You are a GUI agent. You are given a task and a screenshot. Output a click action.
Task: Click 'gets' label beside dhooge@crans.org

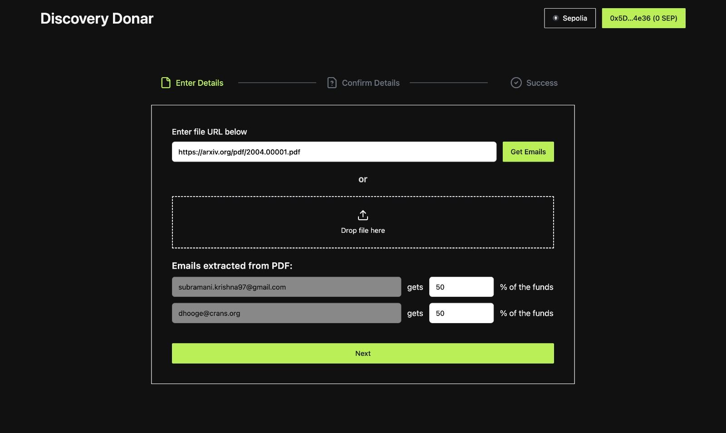(415, 314)
